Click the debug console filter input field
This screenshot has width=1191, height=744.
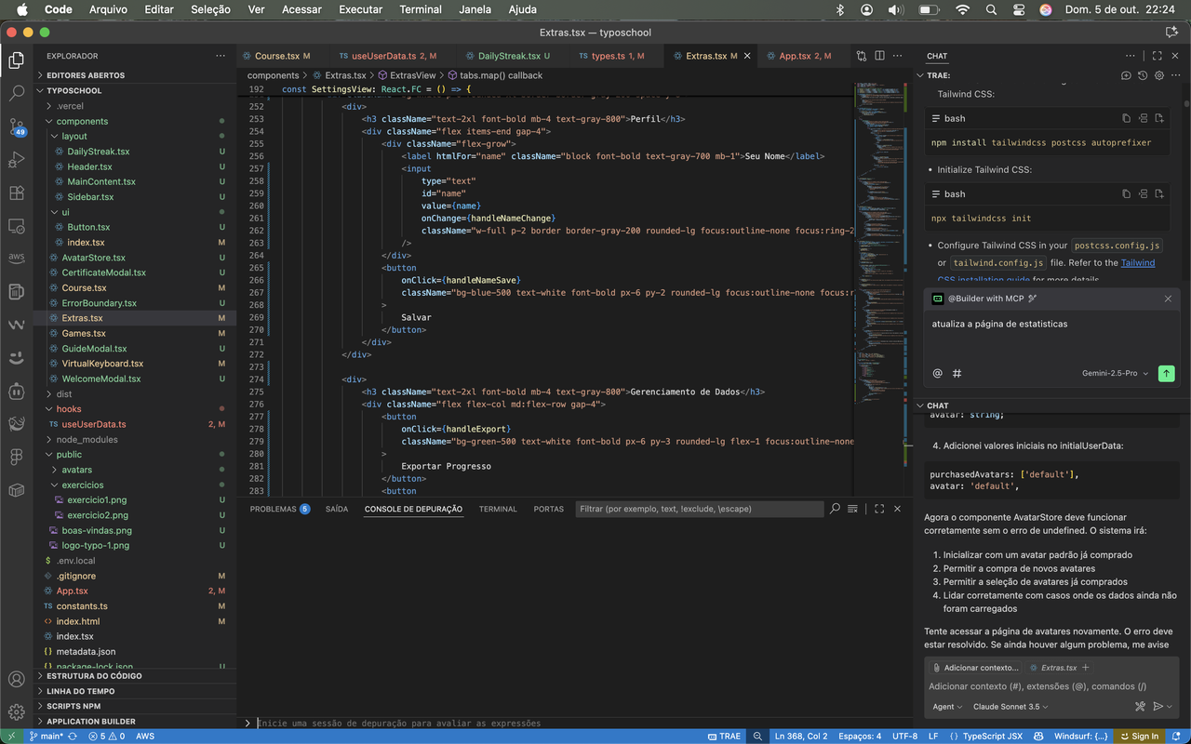[699, 509]
